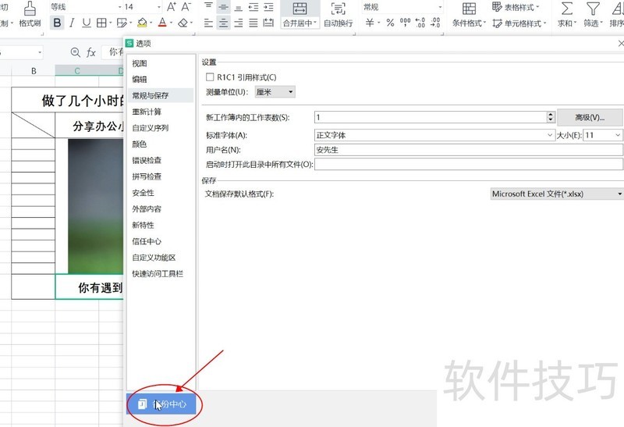Screen dimensions: 624x427
Task: Center text horizontally
Action: 224,23
